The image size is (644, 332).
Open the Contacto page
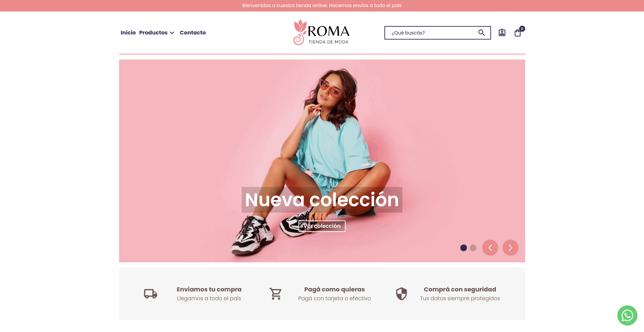click(193, 33)
